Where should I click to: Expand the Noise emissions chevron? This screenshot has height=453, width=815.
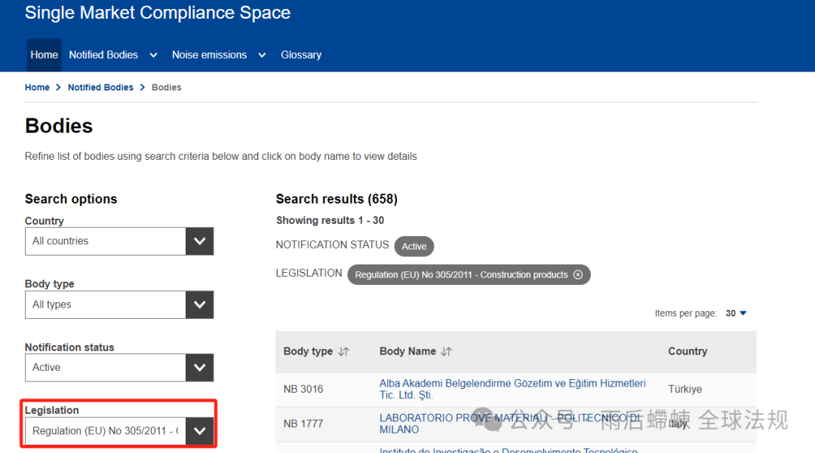pos(262,55)
